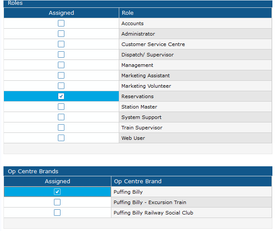Select the Administrator role name
Image resolution: width=275 pixels, height=231 pixels.
pyautogui.click(x=138, y=34)
